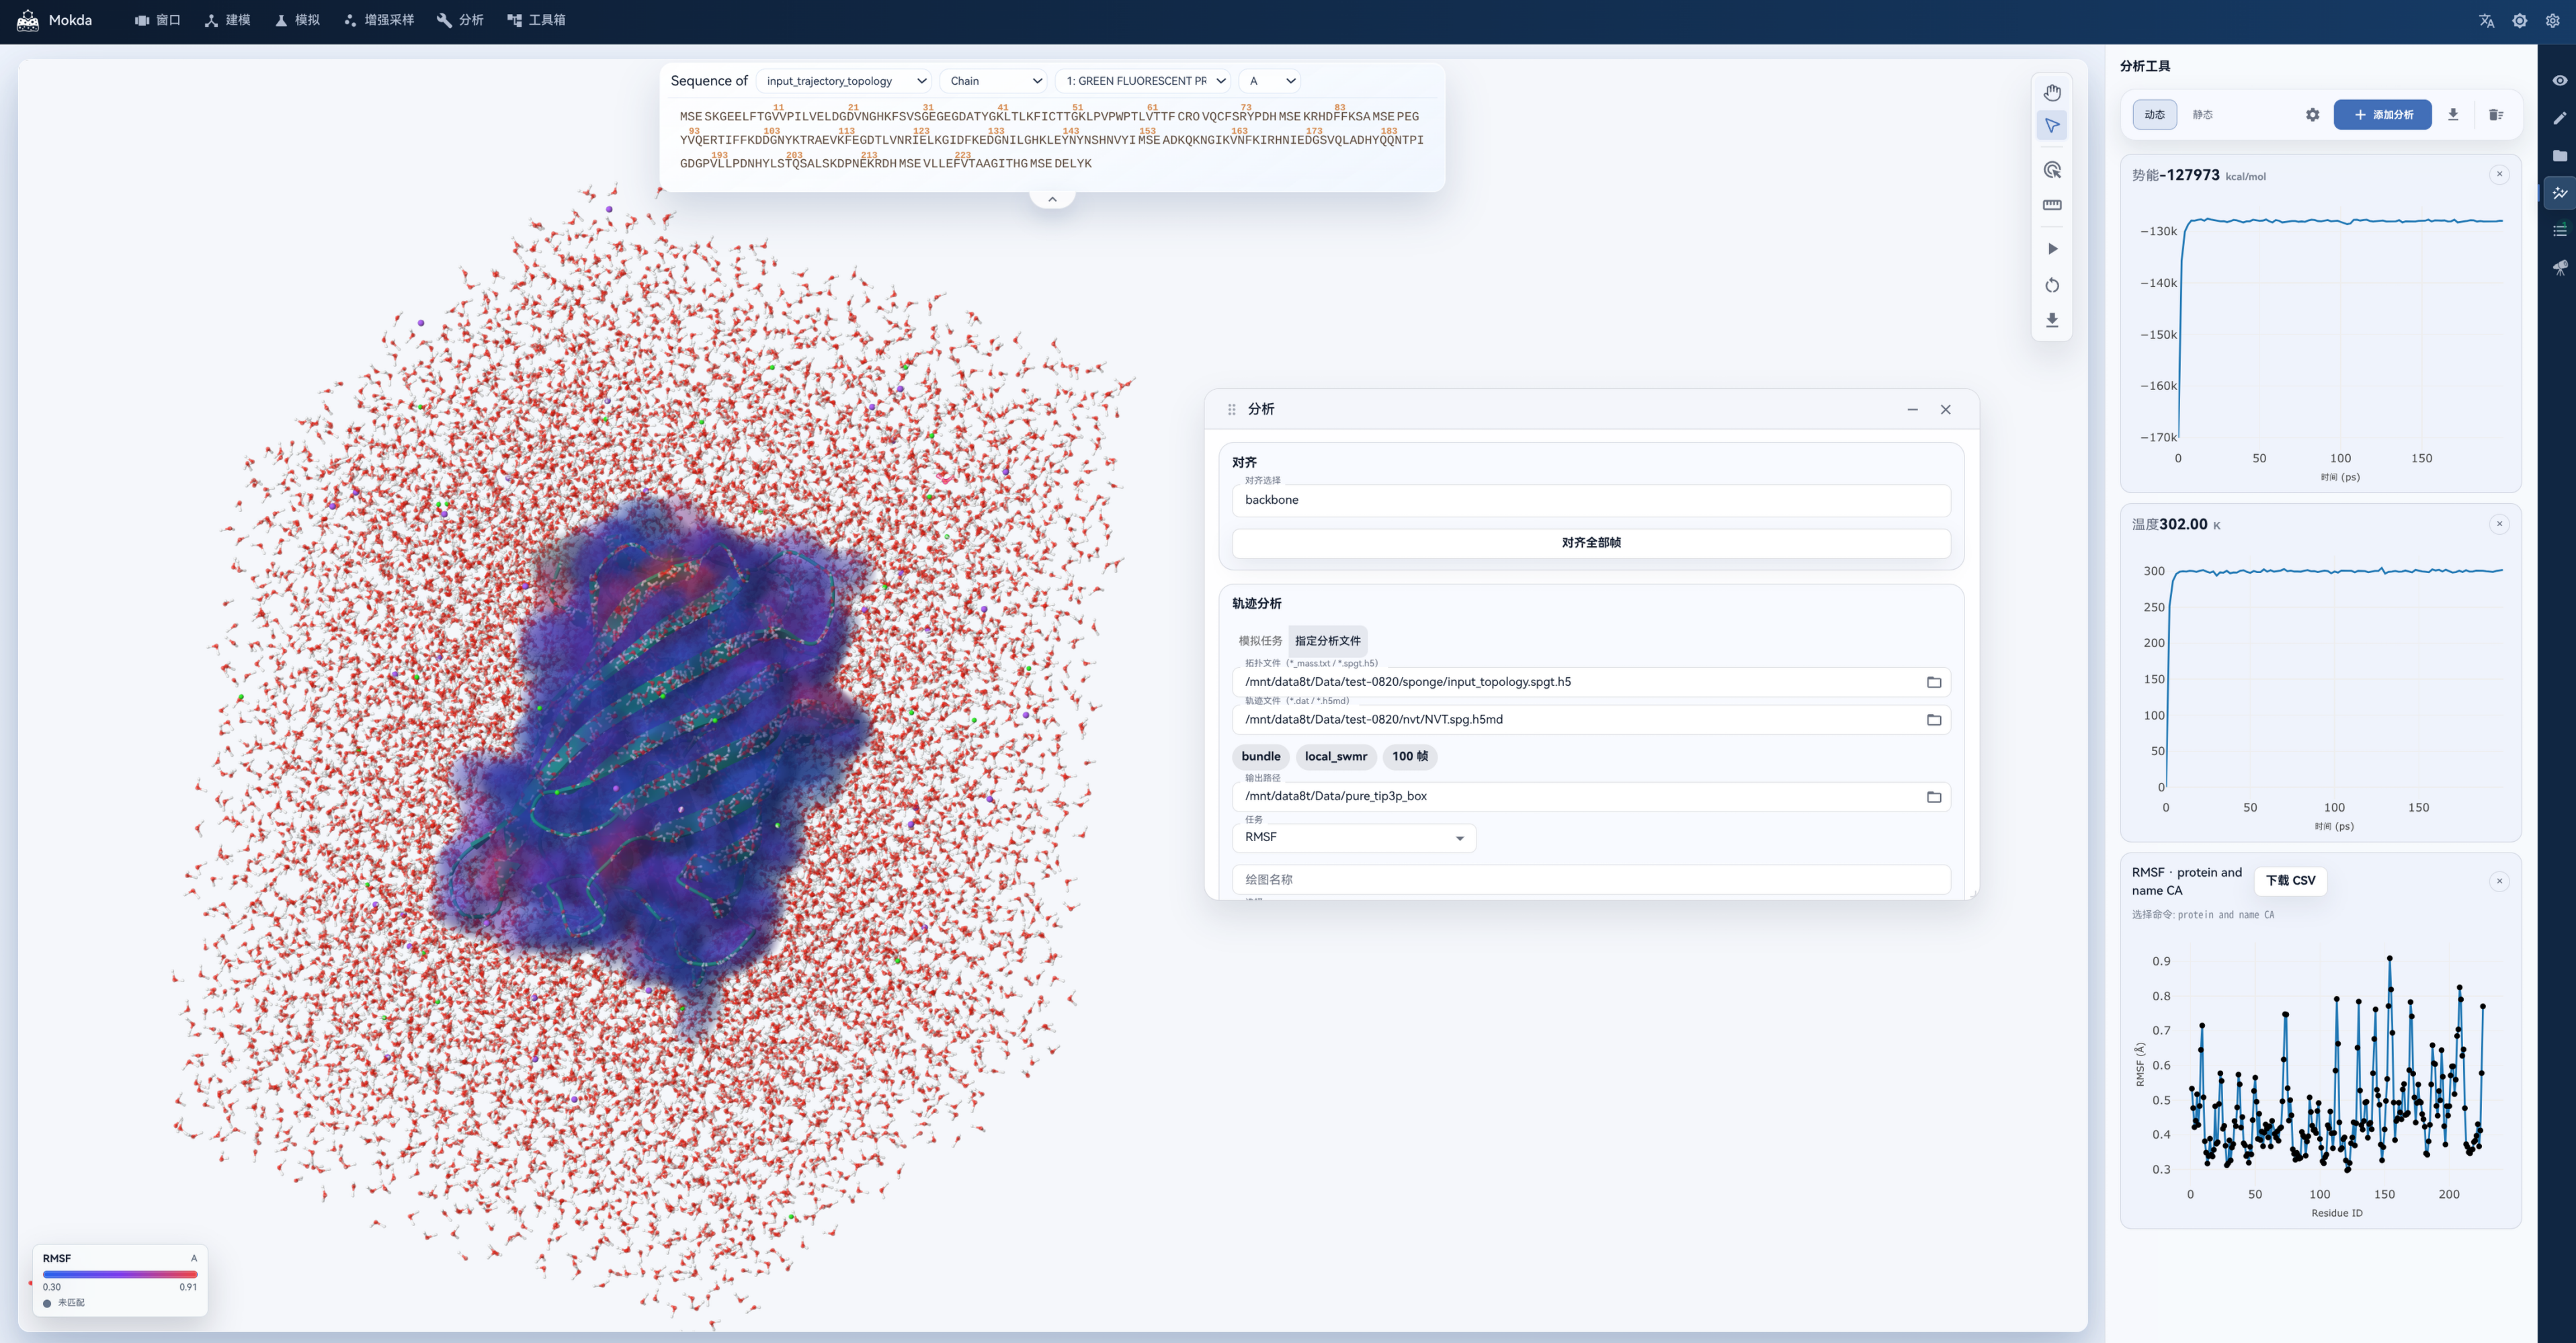Open the analysis chart panel in the sidebar
Screen dimensions: 2576x1343
[2560, 193]
